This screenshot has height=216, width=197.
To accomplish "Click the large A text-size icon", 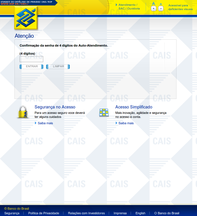I will click(153, 4).
